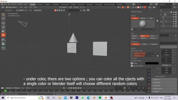Select the Measure tool
The height and width of the screenshot is (100, 178).
click(x=3, y=44)
